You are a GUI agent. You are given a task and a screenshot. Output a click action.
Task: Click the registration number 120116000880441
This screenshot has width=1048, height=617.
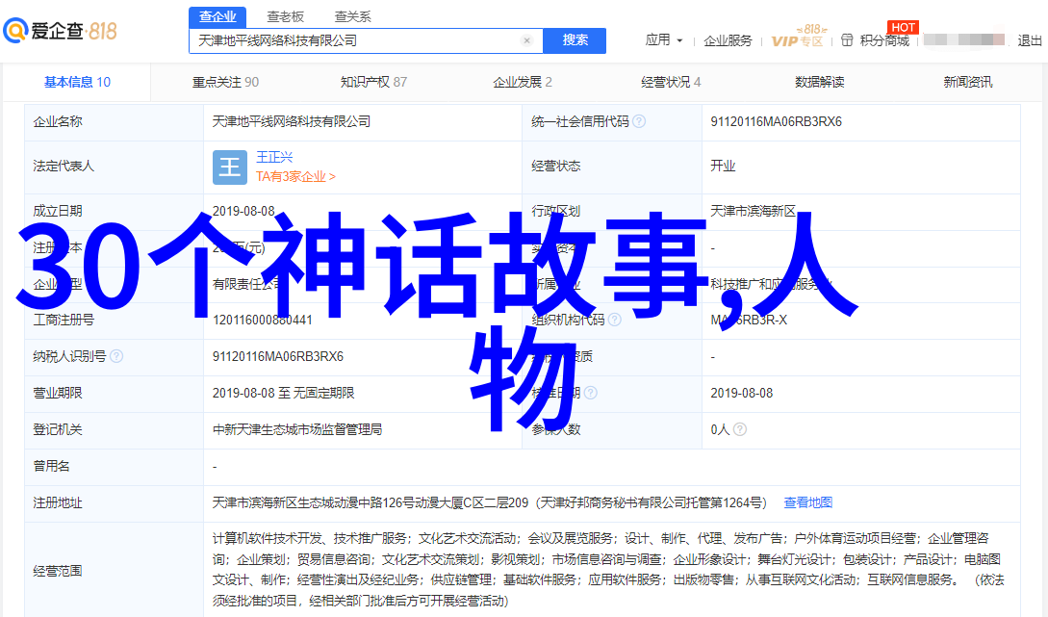click(263, 321)
